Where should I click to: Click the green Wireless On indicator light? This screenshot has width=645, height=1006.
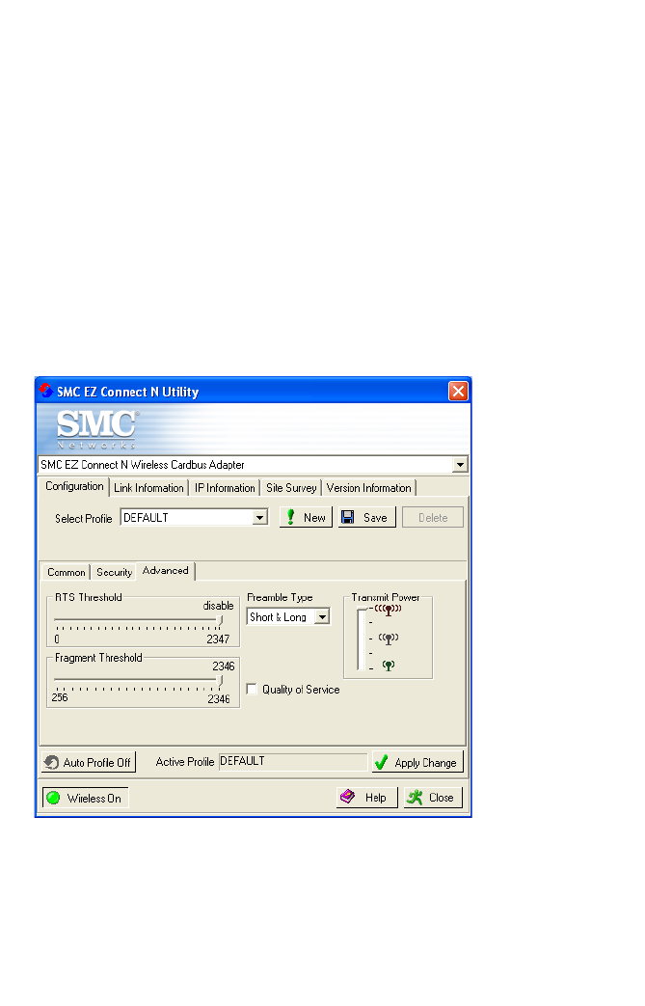(x=53, y=798)
